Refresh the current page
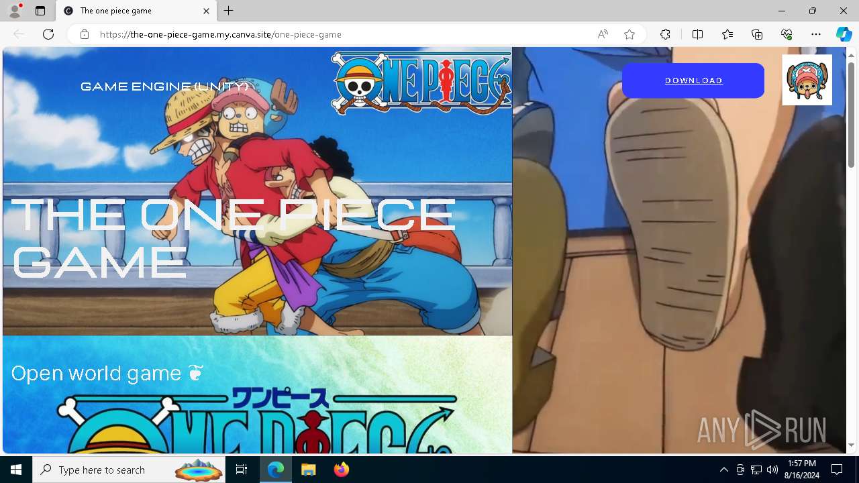Screen dimensions: 859x483 [48, 34]
